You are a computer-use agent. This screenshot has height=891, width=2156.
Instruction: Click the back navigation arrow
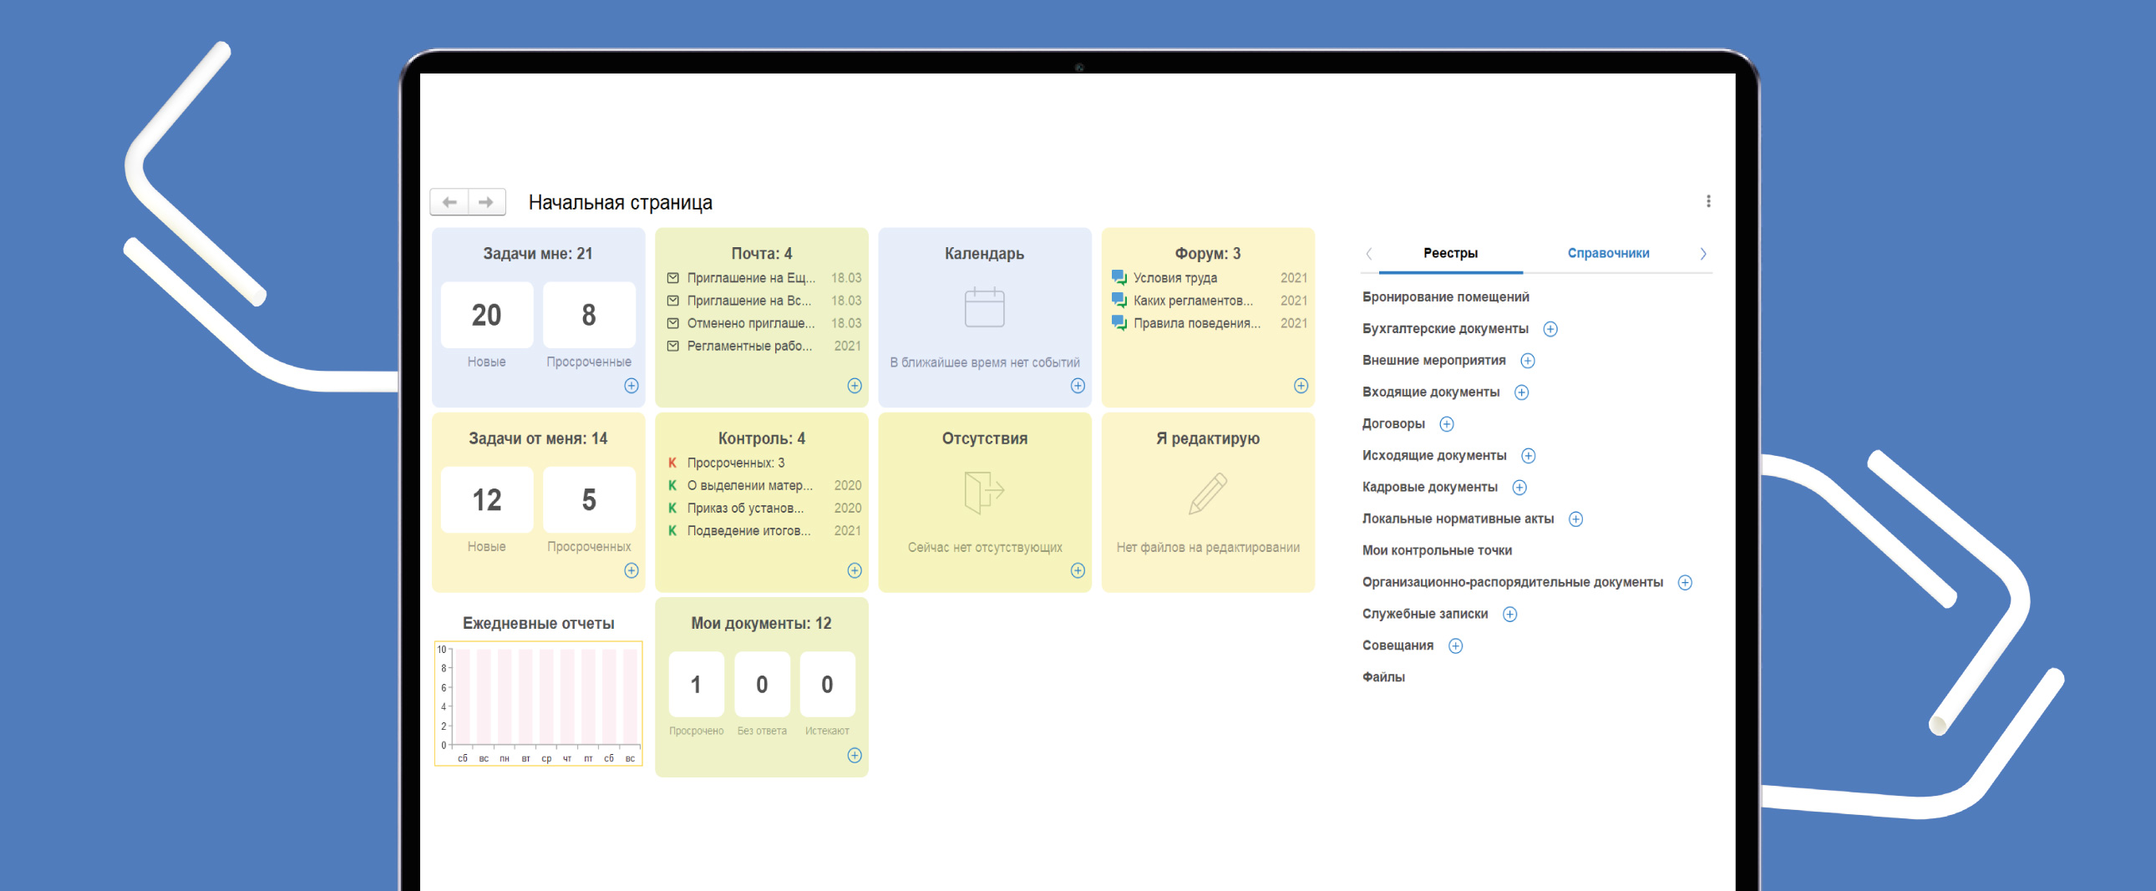point(450,201)
